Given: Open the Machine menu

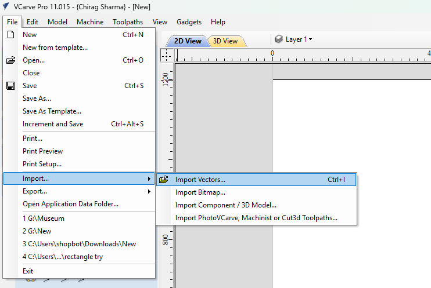Looking at the screenshot, I should [90, 22].
